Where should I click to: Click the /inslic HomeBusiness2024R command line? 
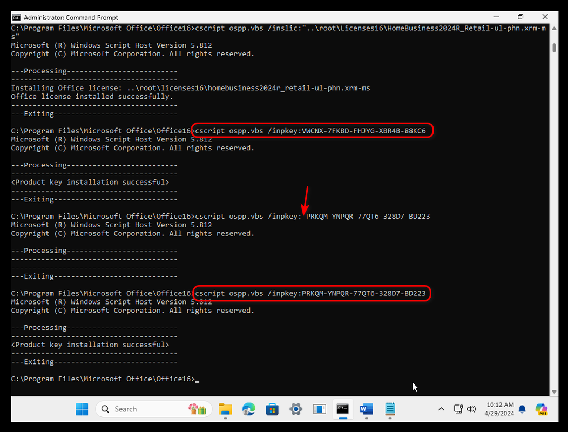[278, 32]
